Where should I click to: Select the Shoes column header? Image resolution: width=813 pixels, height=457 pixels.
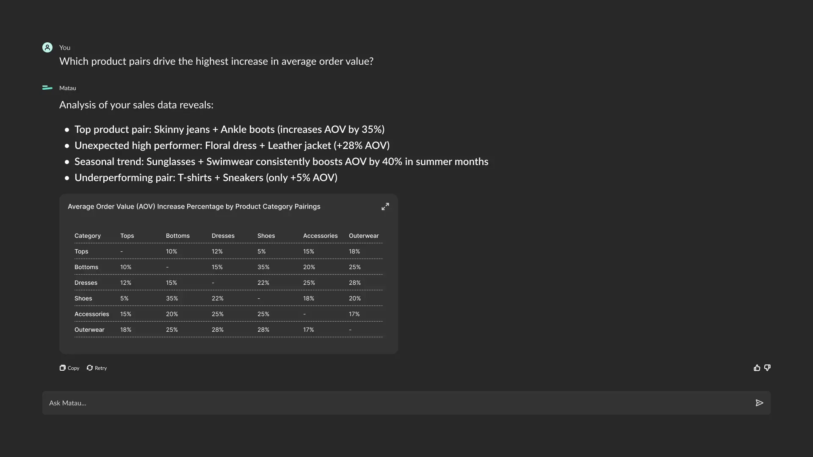click(x=266, y=236)
